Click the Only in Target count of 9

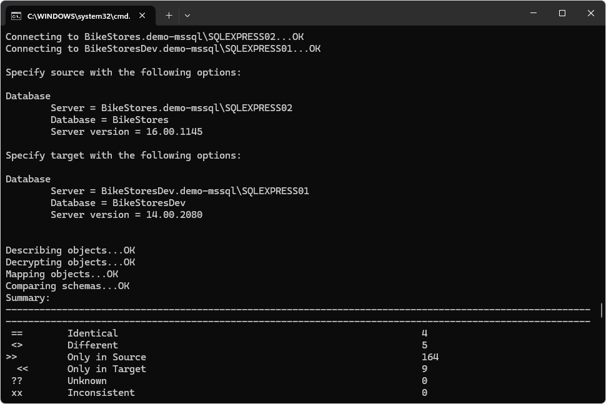(424, 368)
